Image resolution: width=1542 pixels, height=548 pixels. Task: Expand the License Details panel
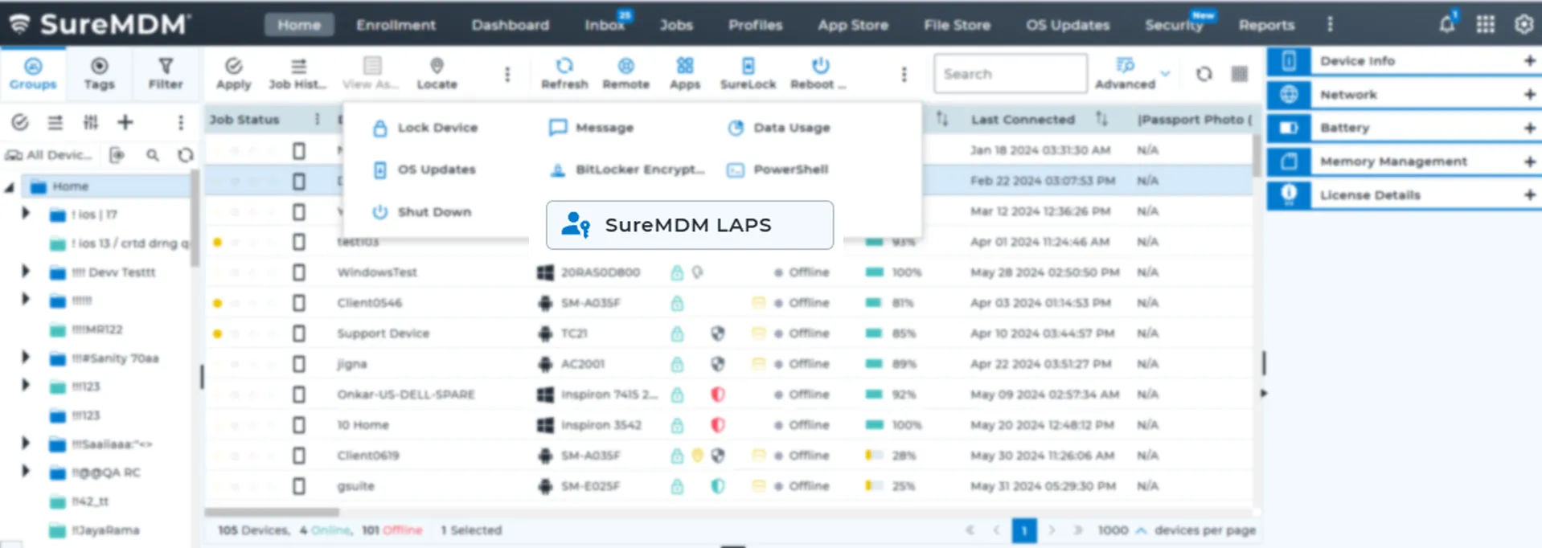[x=1529, y=194]
